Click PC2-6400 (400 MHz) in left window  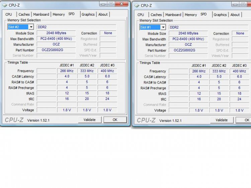(56, 39)
